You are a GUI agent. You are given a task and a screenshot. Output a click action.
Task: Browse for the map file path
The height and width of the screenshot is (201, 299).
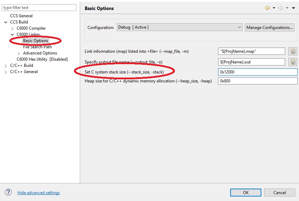[292, 51]
